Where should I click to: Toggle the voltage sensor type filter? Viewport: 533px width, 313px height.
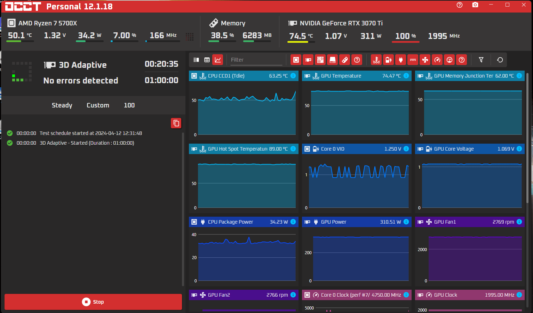tap(389, 60)
